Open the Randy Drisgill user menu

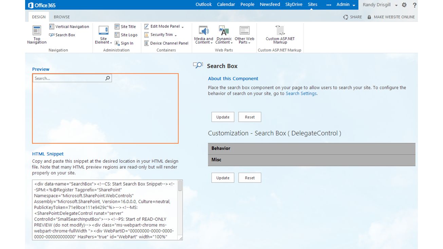pyautogui.click(x=380, y=5)
